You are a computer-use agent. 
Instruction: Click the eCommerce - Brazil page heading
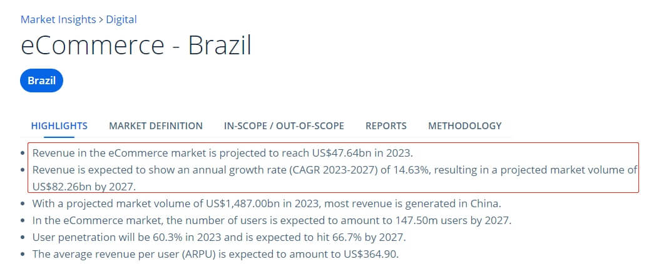pyautogui.click(x=136, y=46)
